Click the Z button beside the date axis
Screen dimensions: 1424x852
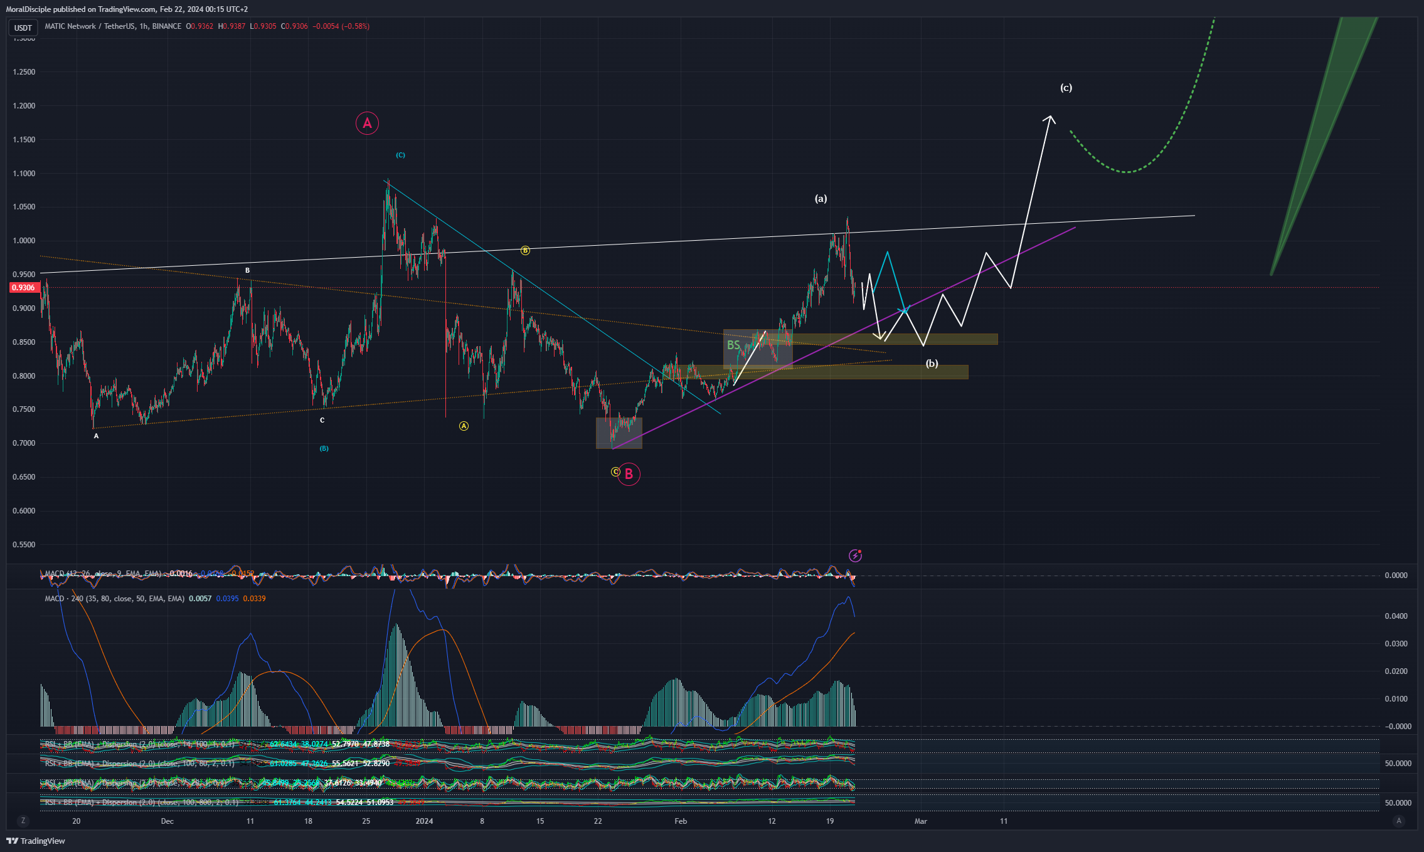point(23,821)
